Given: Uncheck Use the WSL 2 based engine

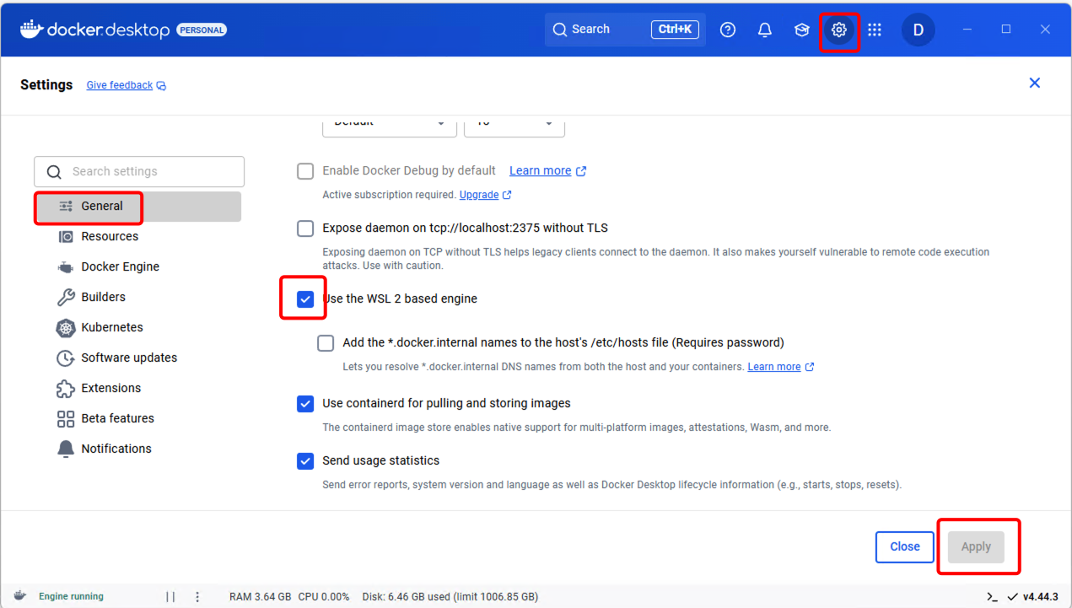Looking at the screenshot, I should [305, 299].
